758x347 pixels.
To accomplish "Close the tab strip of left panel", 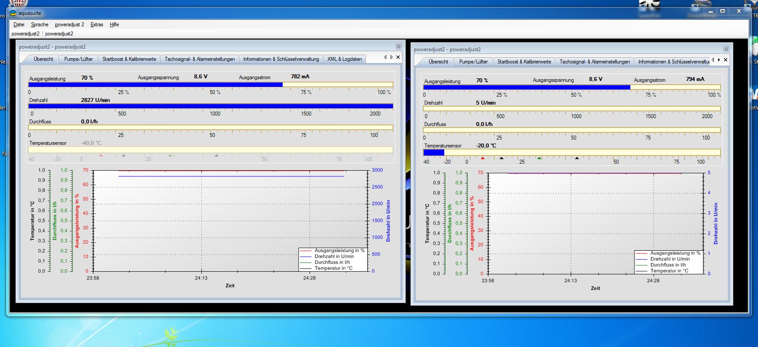I will click(398, 57).
